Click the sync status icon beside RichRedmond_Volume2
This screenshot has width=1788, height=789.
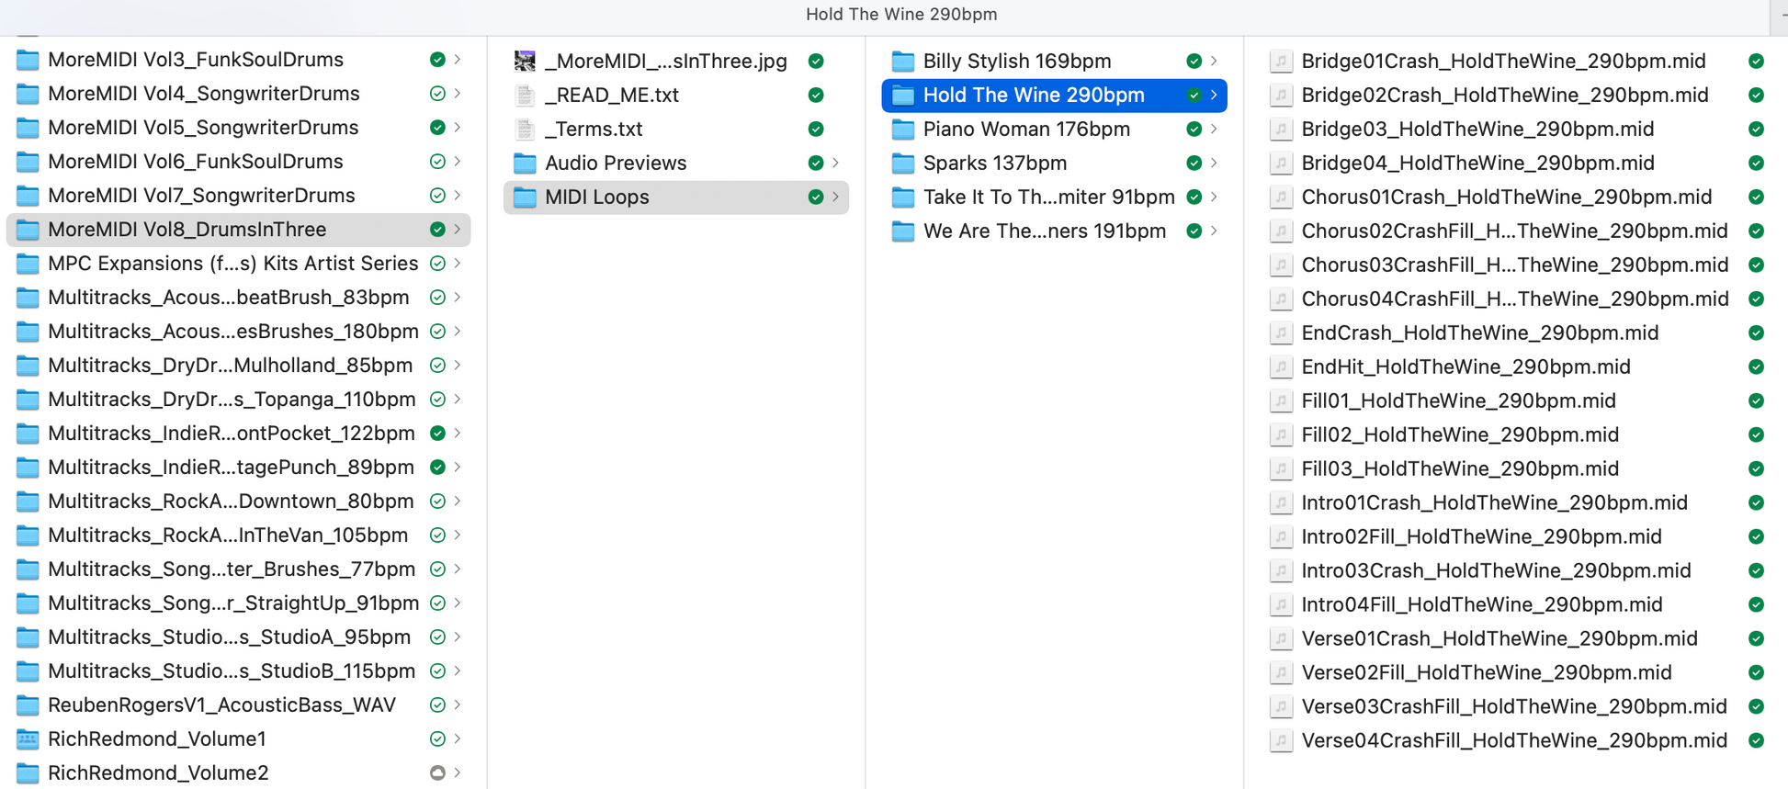[x=437, y=772]
